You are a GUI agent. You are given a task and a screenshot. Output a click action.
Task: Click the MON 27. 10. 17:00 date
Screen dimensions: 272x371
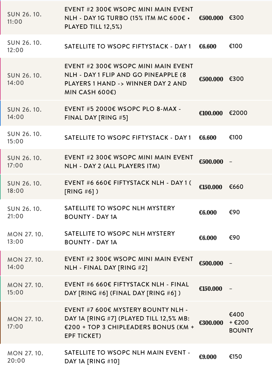pyautogui.click(x=25, y=323)
